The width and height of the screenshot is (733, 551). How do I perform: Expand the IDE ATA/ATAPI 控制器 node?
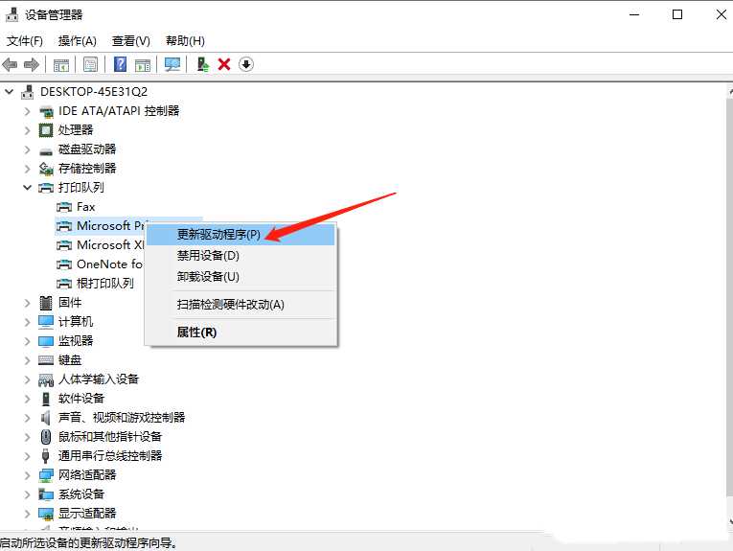coord(28,111)
